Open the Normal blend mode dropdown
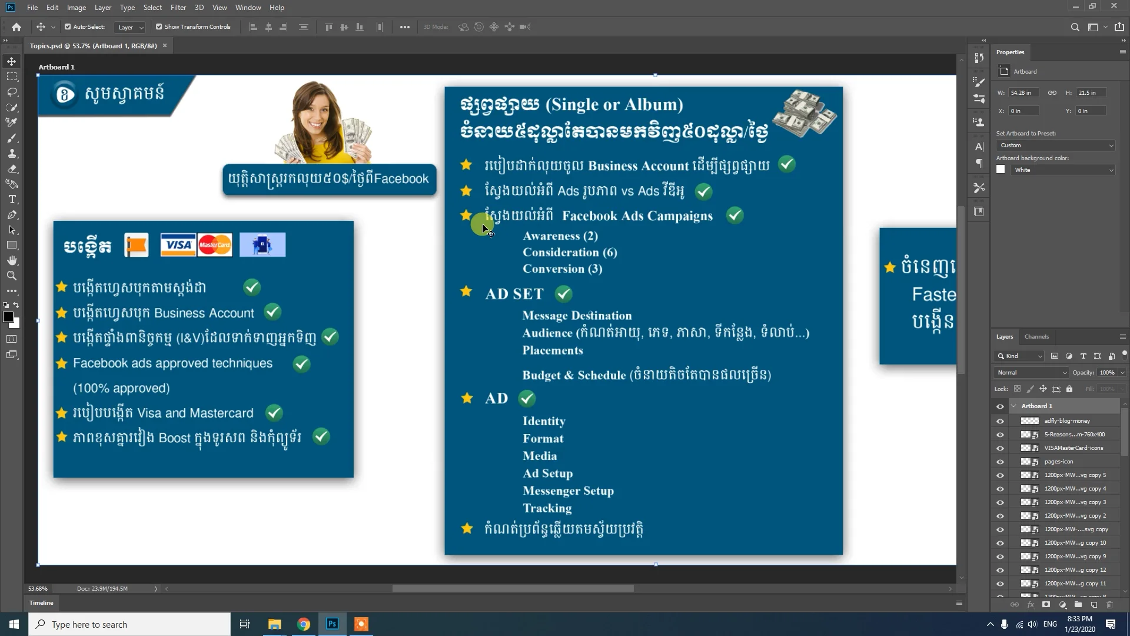This screenshot has width=1130, height=636. [x=1031, y=373]
